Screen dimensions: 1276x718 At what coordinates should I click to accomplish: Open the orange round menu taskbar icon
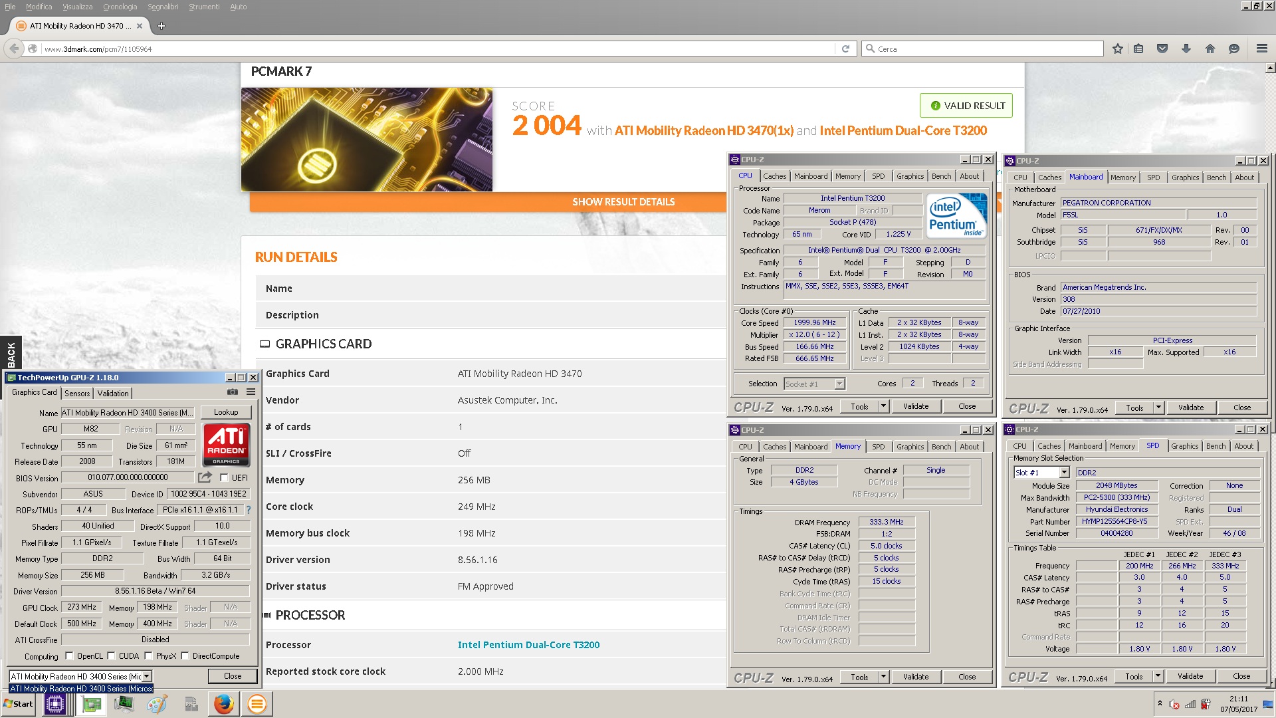(x=257, y=704)
